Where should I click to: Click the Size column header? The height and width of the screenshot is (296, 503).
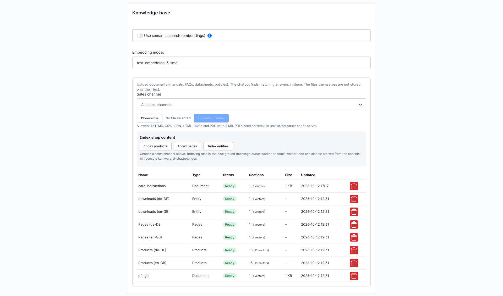pos(288,175)
